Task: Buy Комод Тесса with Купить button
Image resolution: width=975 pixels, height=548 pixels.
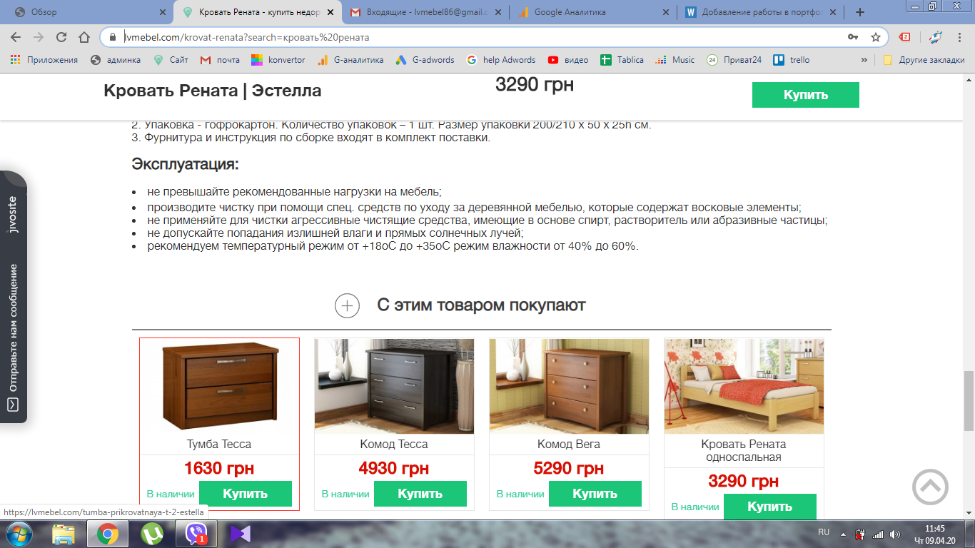Action: [420, 494]
